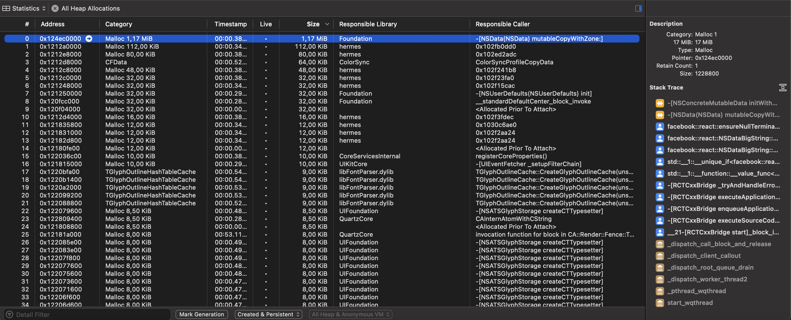Click the jump arrow beside address 0x124ec0000
The width and height of the screenshot is (791, 320).
tap(89, 39)
